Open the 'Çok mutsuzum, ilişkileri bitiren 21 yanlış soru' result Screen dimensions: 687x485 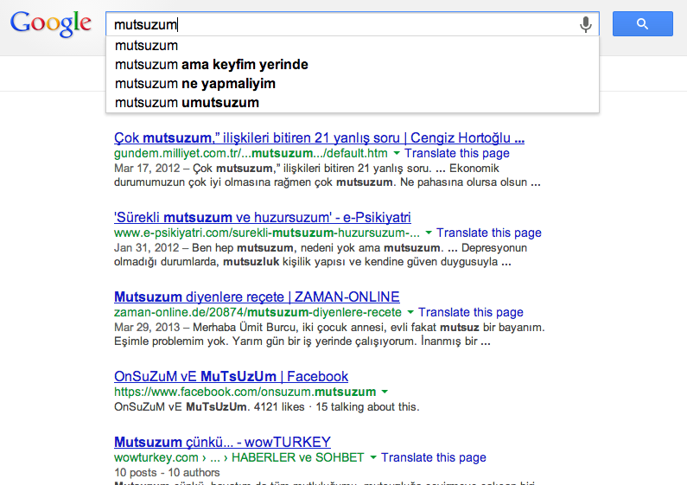(x=319, y=137)
